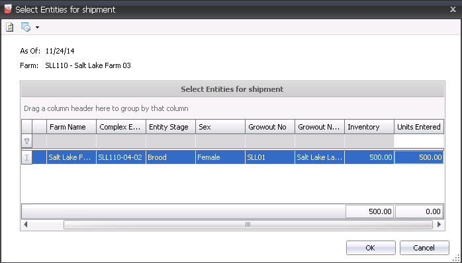Viewport: 462px width, 263px height.
Task: Sort by the Entity Stage column
Action: 171,127
